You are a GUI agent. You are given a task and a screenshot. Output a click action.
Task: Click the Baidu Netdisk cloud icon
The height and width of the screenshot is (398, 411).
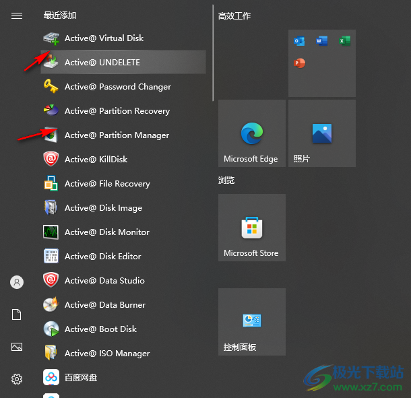tap(51, 377)
